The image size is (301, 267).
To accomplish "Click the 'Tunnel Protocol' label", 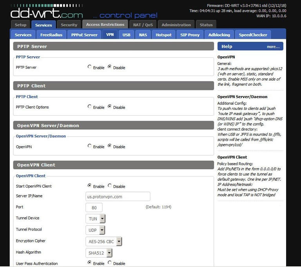I will click(x=29, y=229).
